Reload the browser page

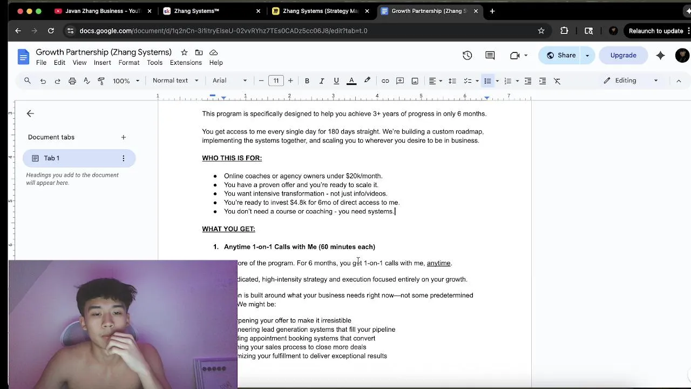tap(51, 31)
